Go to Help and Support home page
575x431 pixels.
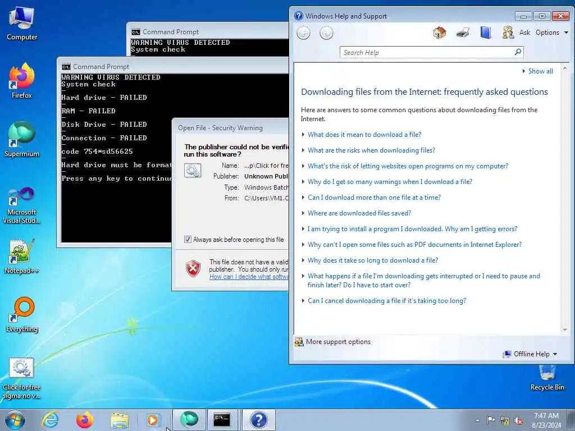point(439,33)
